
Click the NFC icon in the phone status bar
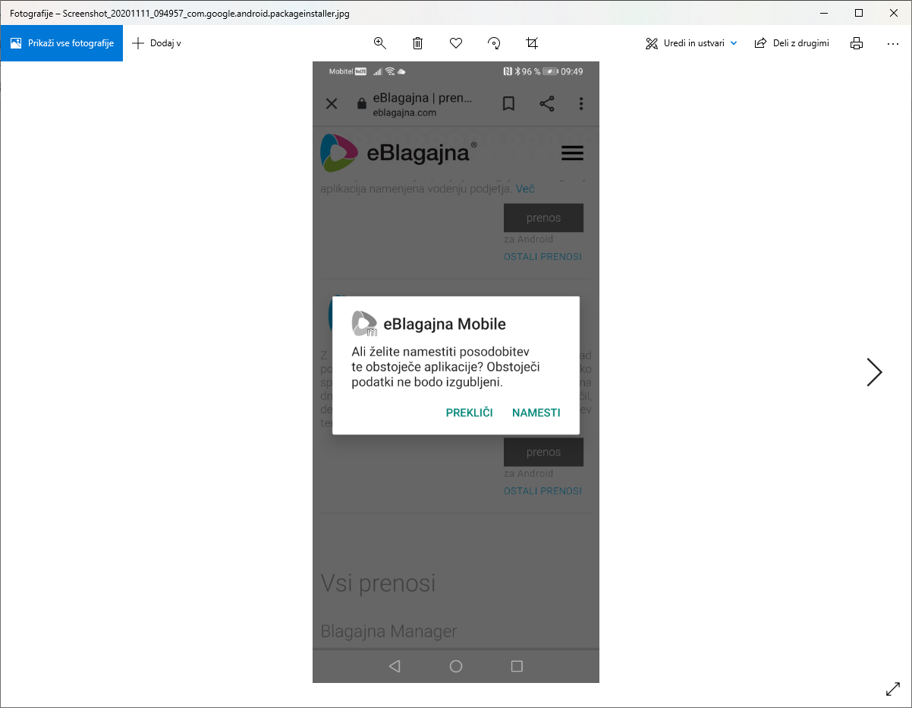[x=508, y=71]
